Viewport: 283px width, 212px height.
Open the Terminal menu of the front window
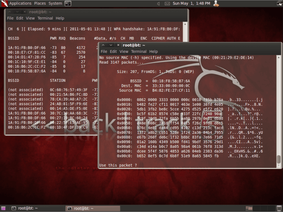[138, 51]
